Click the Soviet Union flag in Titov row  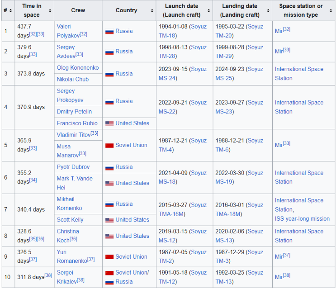coord(109,146)
